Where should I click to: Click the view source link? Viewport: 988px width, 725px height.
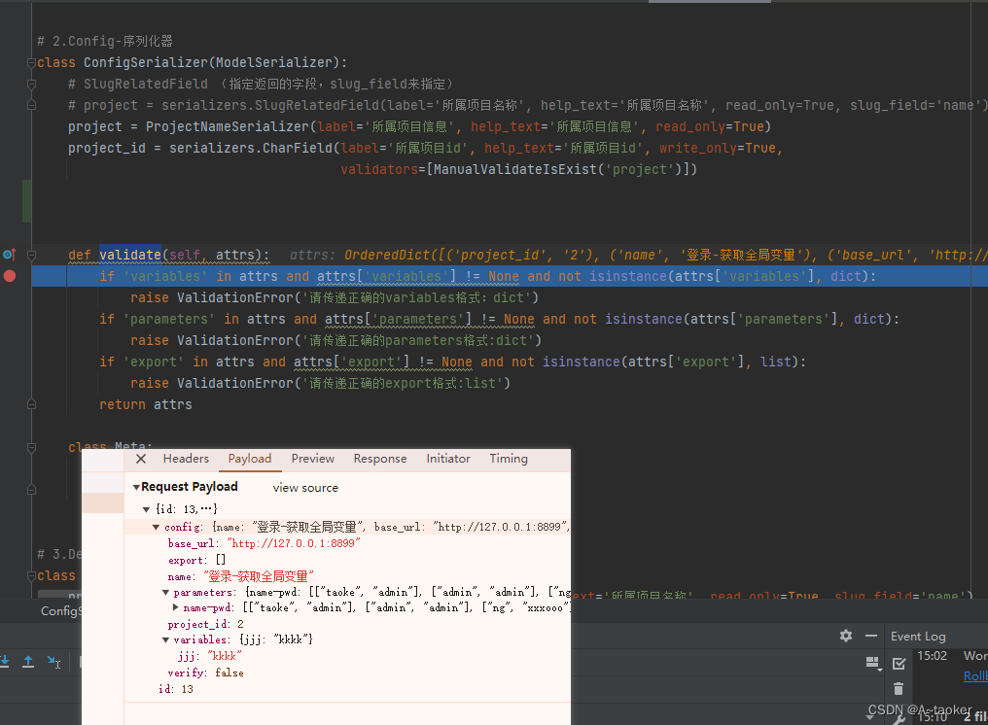coord(305,488)
